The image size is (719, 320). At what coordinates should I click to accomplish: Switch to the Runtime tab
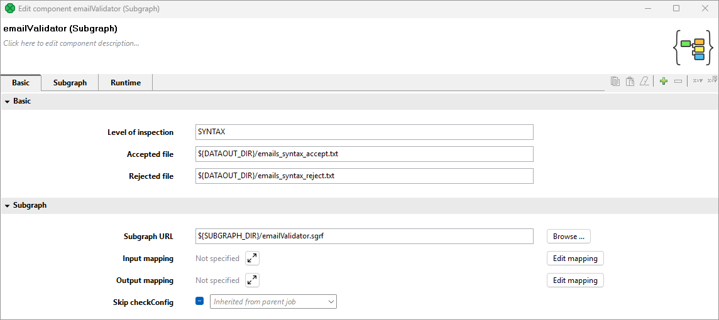tap(126, 83)
